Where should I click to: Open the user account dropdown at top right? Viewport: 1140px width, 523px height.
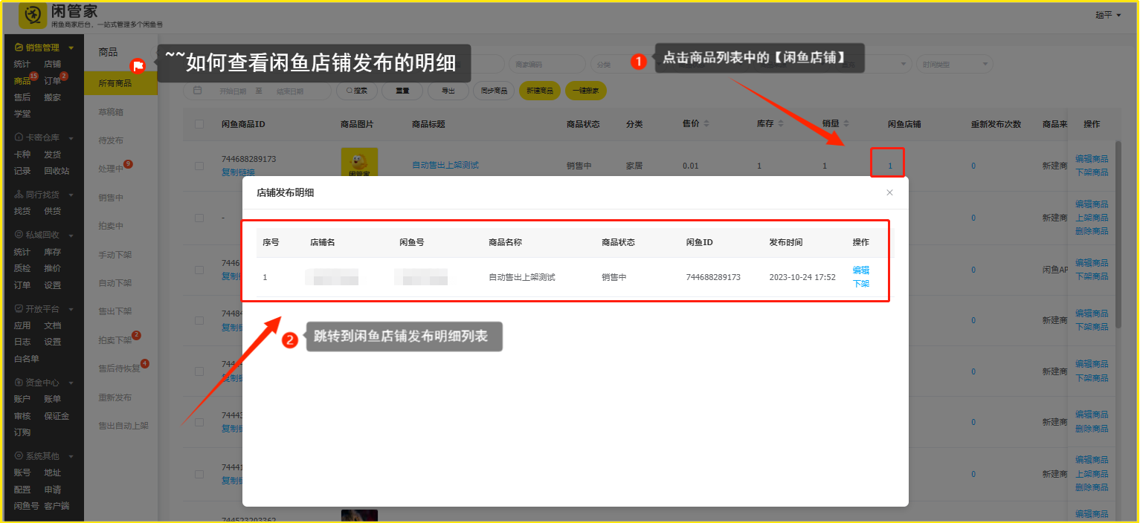[1108, 15]
